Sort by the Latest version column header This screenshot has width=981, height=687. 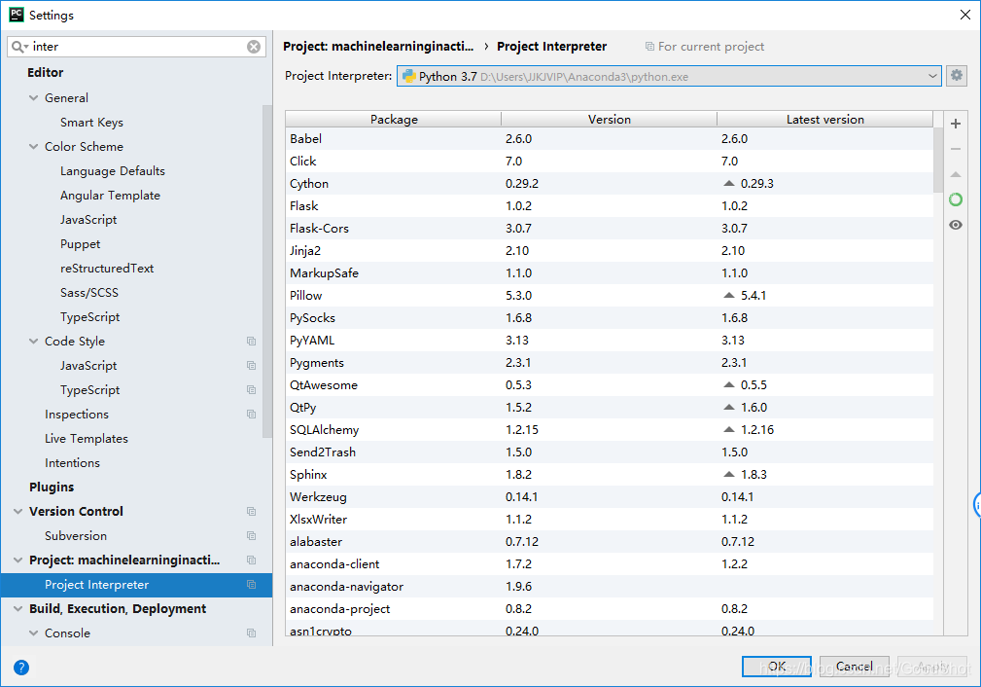(824, 119)
